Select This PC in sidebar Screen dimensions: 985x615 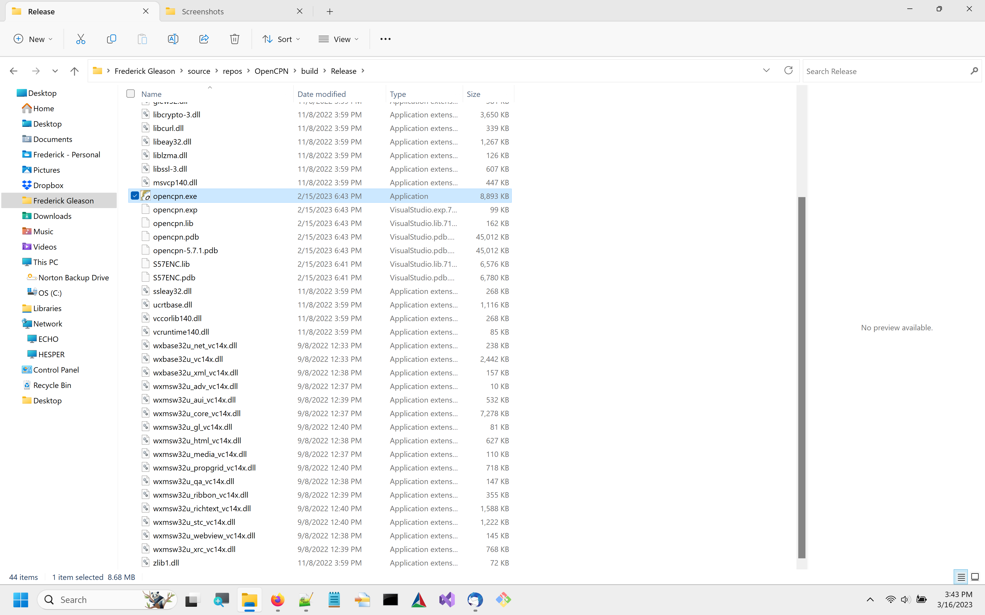pyautogui.click(x=46, y=262)
